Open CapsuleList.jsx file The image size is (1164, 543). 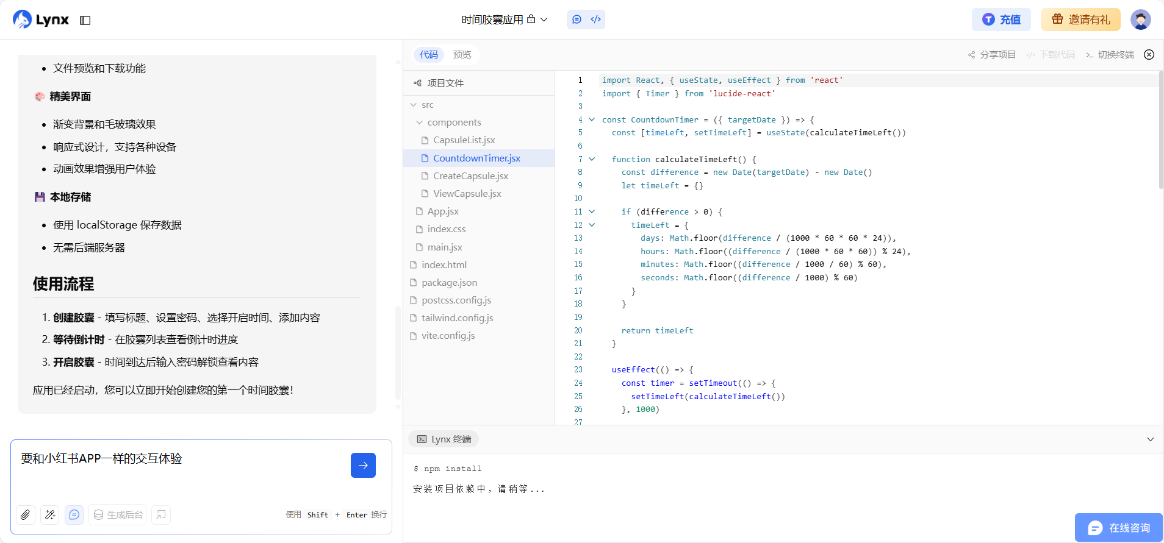pos(479,140)
